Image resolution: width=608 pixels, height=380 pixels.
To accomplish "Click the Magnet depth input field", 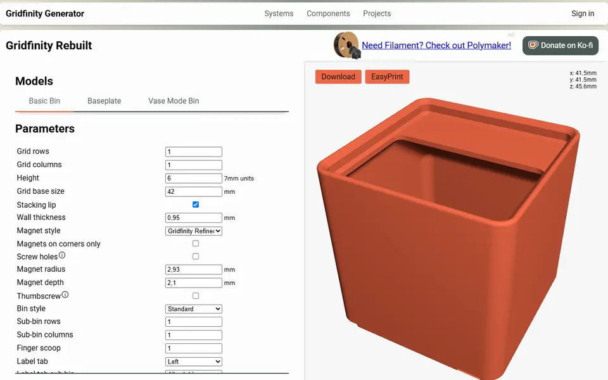I will click(194, 282).
